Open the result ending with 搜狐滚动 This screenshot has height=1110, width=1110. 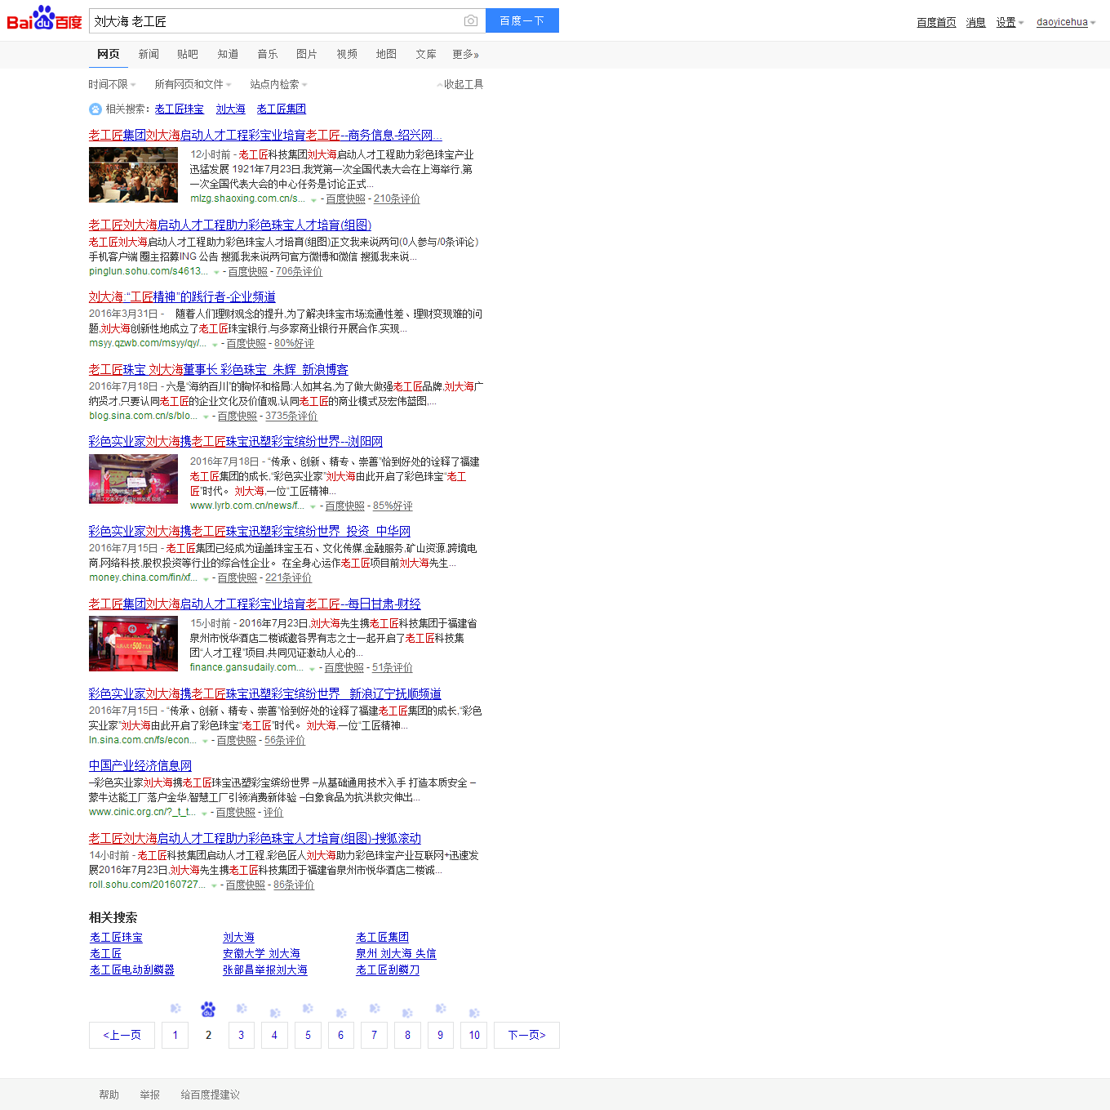[255, 839]
